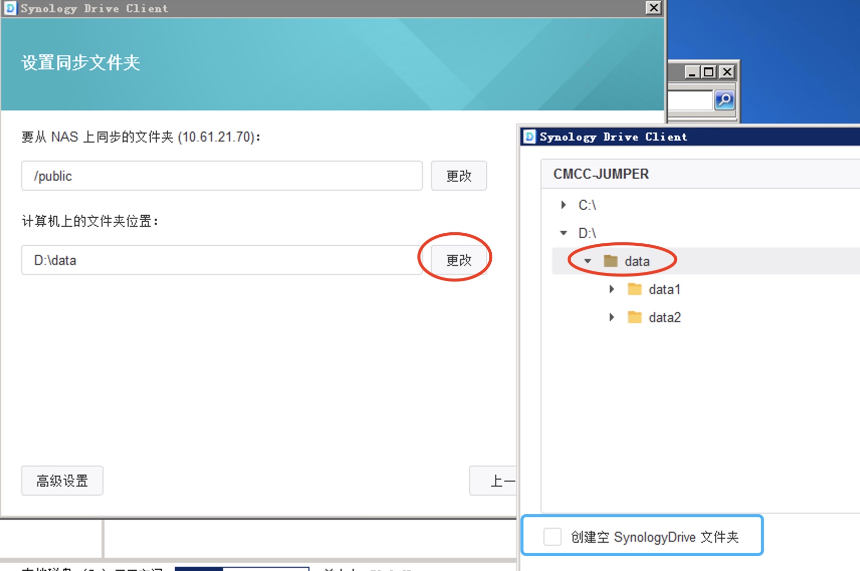Close the Synology Drive Client setup window

pyautogui.click(x=653, y=8)
